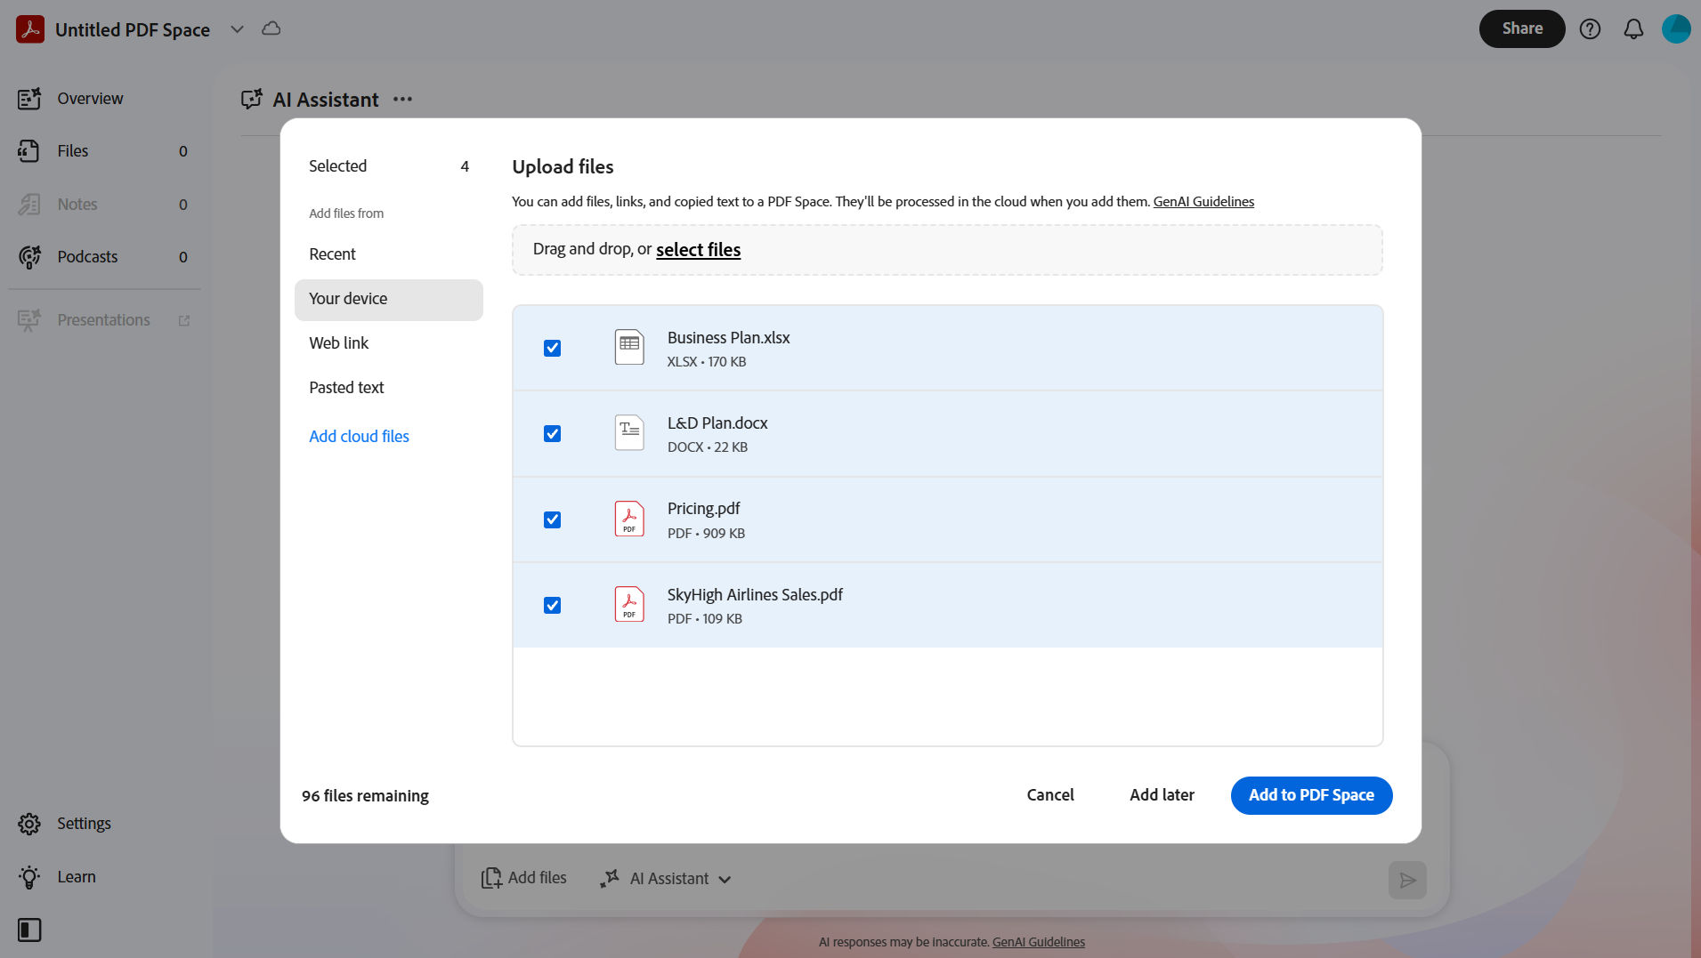Click the AI Assistant header icon
The width and height of the screenshot is (1701, 958).
(x=252, y=100)
